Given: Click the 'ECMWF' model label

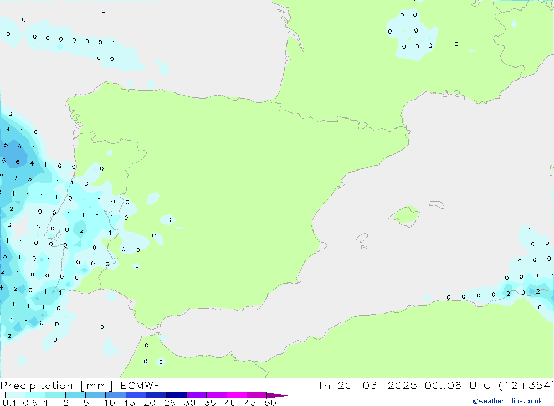Looking at the screenshot, I should (x=140, y=385).
